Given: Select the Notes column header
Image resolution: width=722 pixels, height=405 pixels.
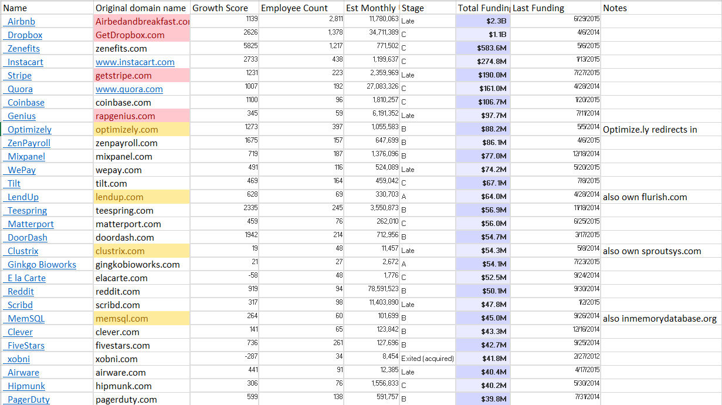Looking at the screenshot, I should pos(662,8).
